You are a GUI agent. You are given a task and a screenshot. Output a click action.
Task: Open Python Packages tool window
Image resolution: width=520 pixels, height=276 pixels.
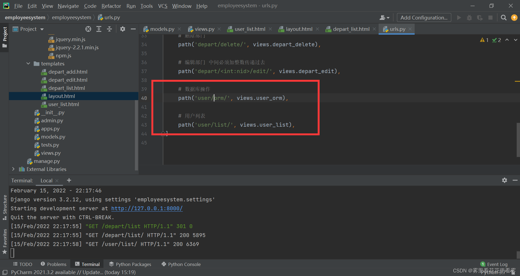pos(130,264)
